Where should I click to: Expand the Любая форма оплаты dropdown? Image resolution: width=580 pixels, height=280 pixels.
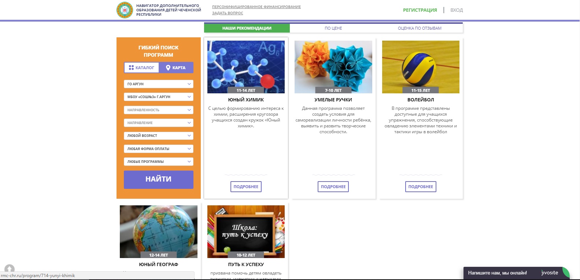158,149
